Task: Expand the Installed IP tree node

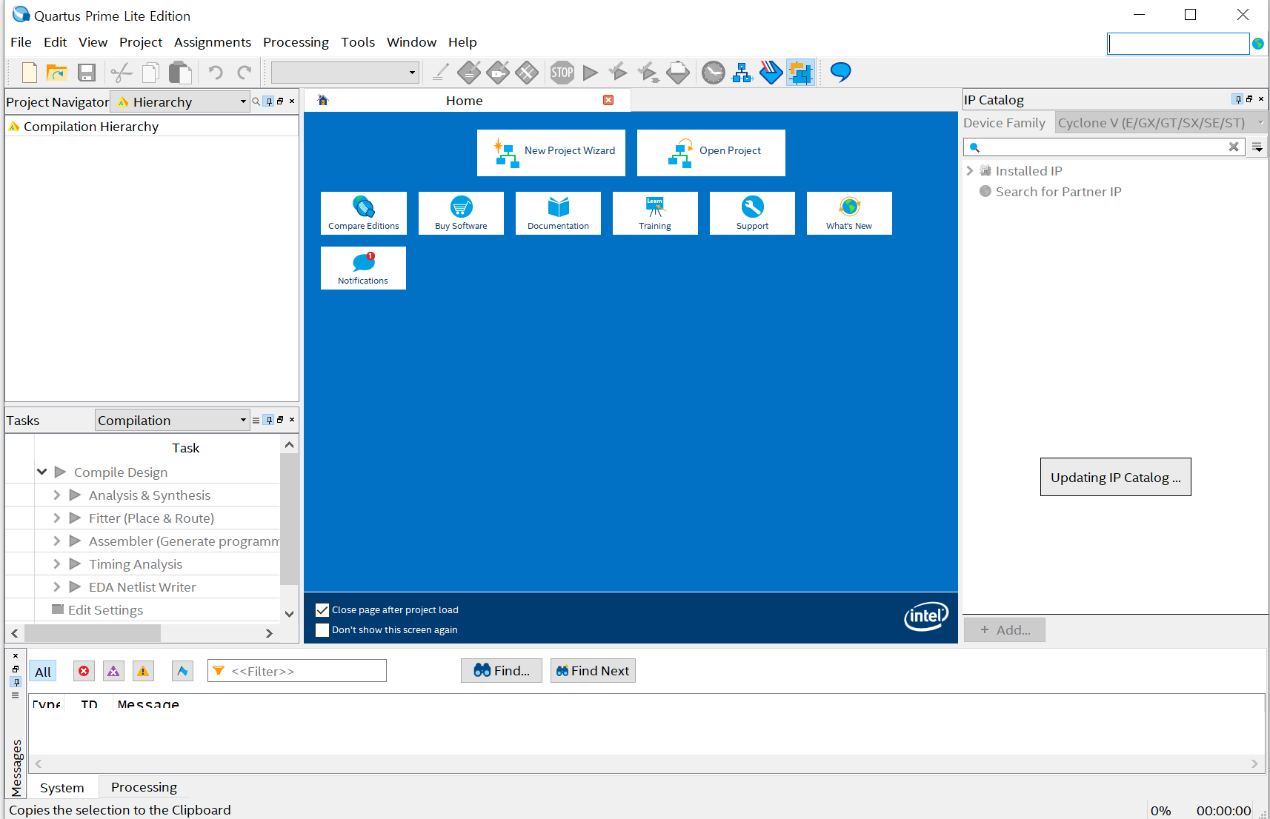Action: 970,170
